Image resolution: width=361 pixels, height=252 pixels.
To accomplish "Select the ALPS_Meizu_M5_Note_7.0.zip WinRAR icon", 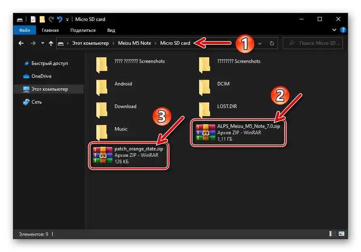I will point(206,133).
